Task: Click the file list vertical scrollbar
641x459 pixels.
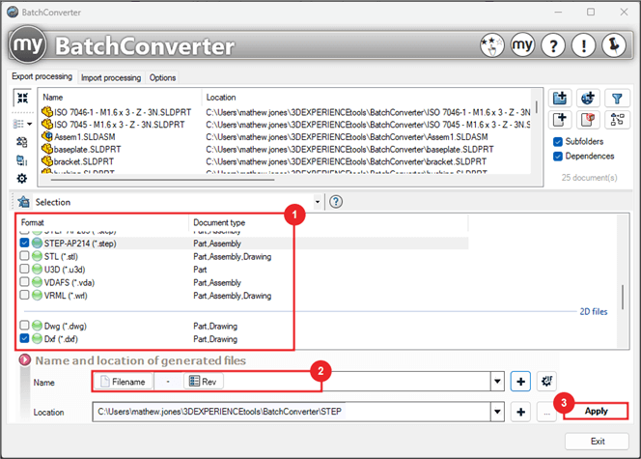Action: pyautogui.click(x=537, y=107)
